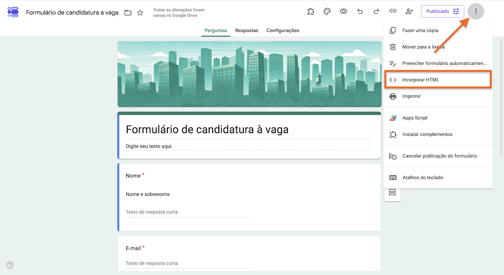Click the add section icon in side toolbar
This screenshot has height=275, width=504.
tap(392, 193)
